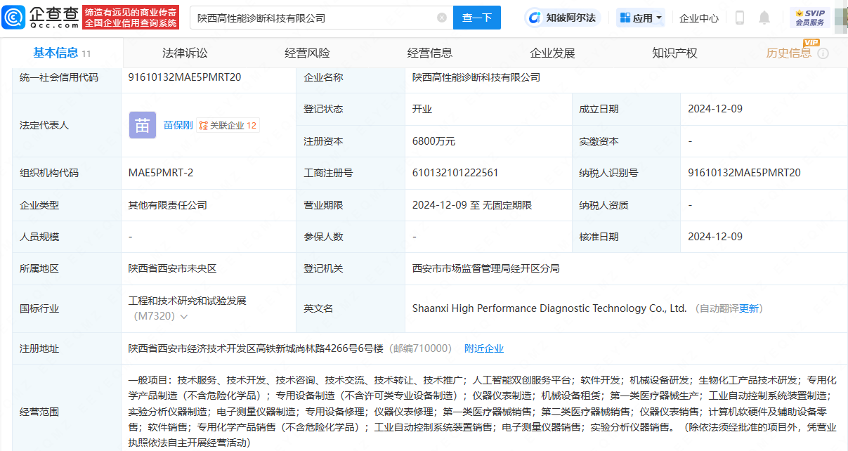Click 营业期限 value 2024-12-09 至 无固定期限
This screenshot has width=848, height=451.
(472, 205)
